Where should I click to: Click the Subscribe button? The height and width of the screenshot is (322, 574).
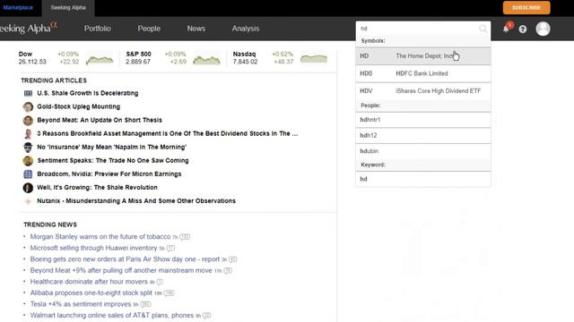click(526, 8)
